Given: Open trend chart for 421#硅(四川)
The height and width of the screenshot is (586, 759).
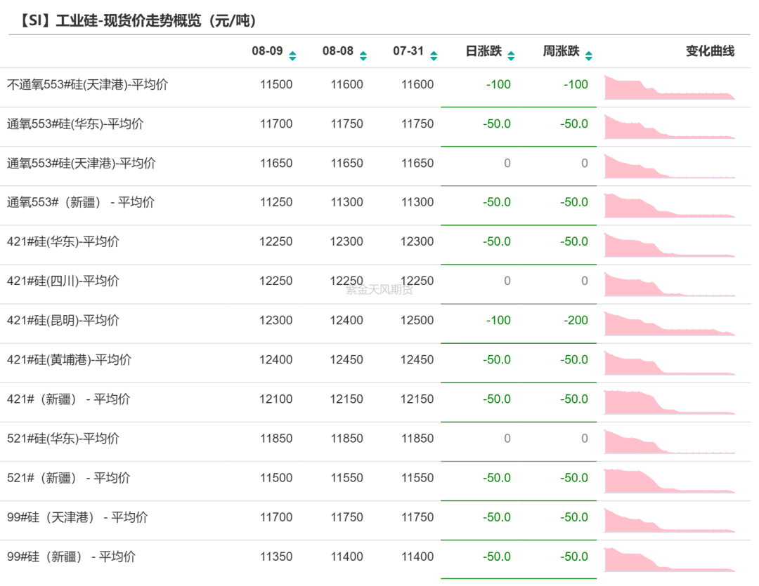Looking at the screenshot, I should (670, 284).
